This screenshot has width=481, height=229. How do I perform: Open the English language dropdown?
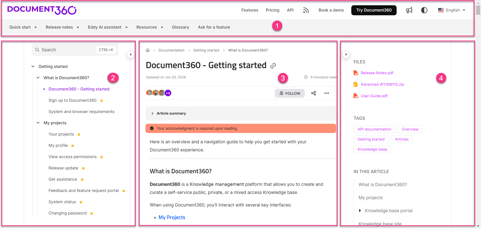coord(452,10)
